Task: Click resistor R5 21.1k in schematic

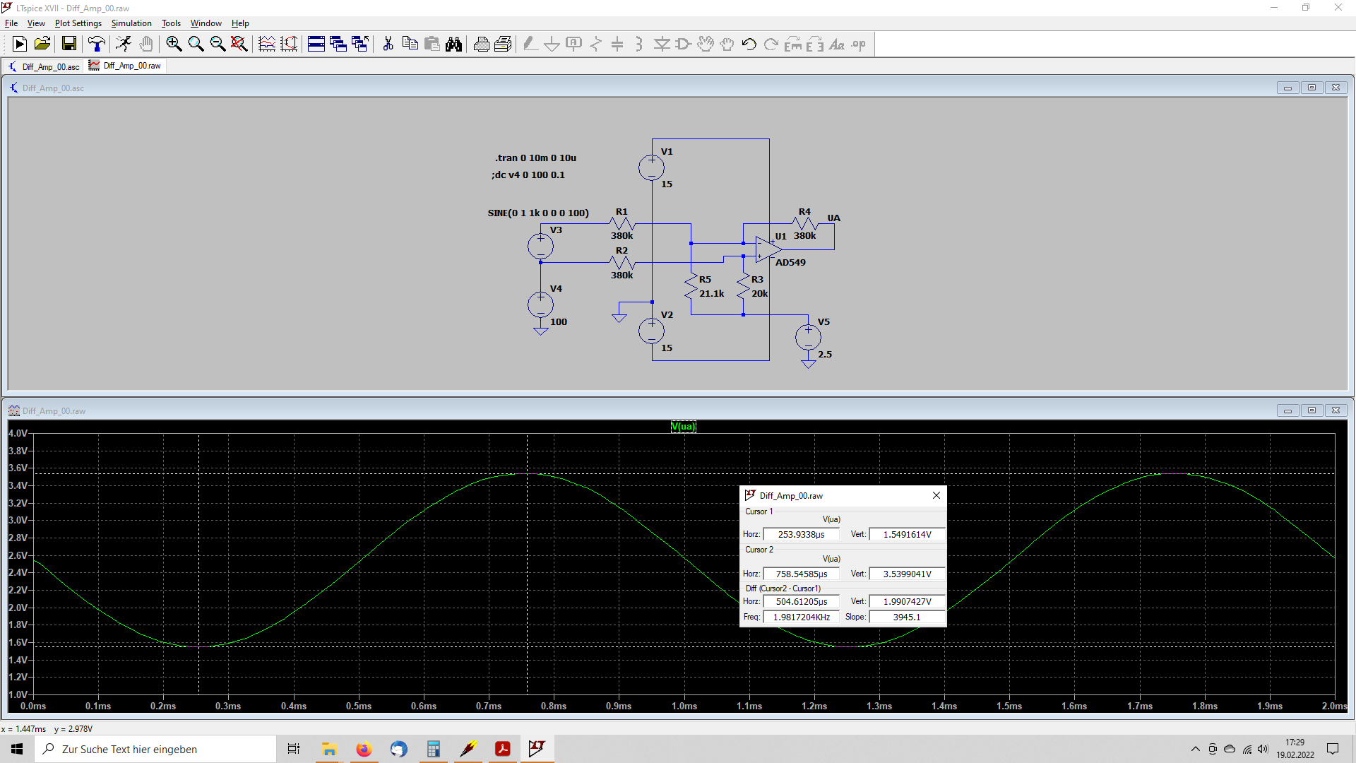Action: coord(691,288)
